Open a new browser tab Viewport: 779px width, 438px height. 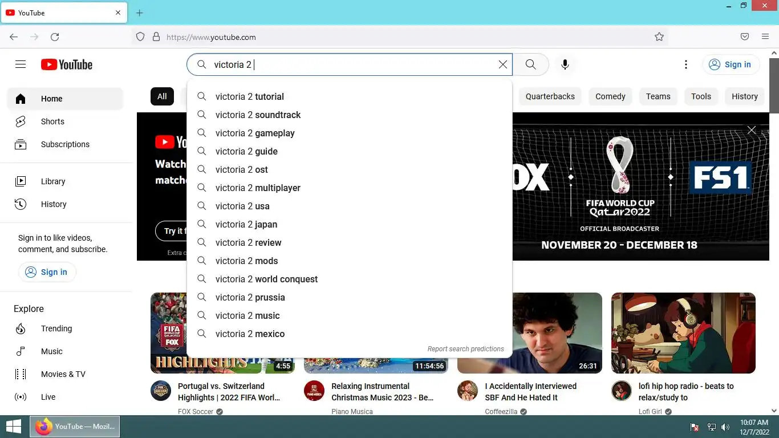pos(140,13)
